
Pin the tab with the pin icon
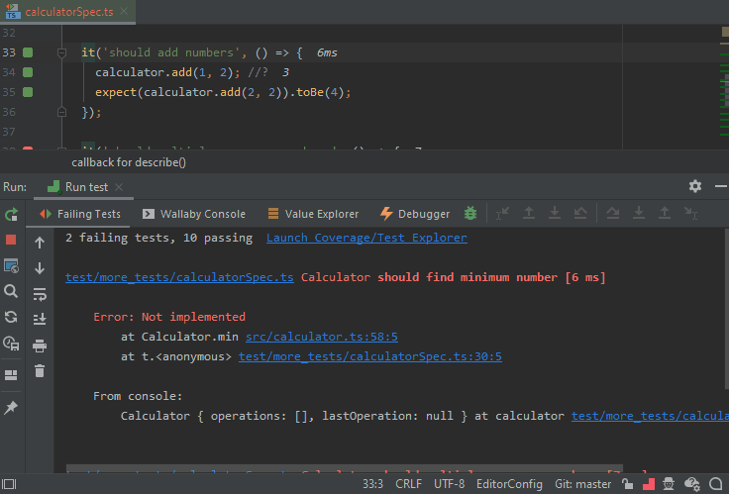coord(11,407)
